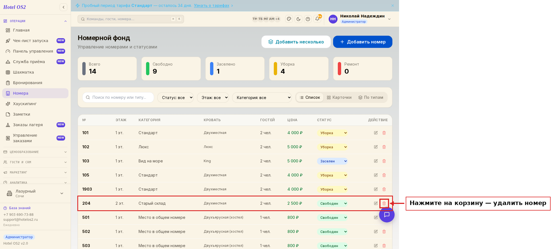
Task: Collapse the sidebar with the arrow button
Action: [x=63, y=7]
